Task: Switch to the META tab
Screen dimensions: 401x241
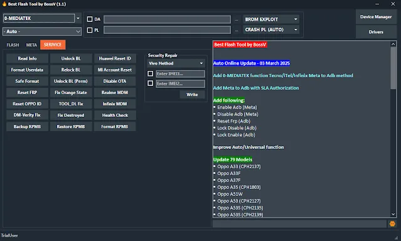Action: tap(31, 45)
